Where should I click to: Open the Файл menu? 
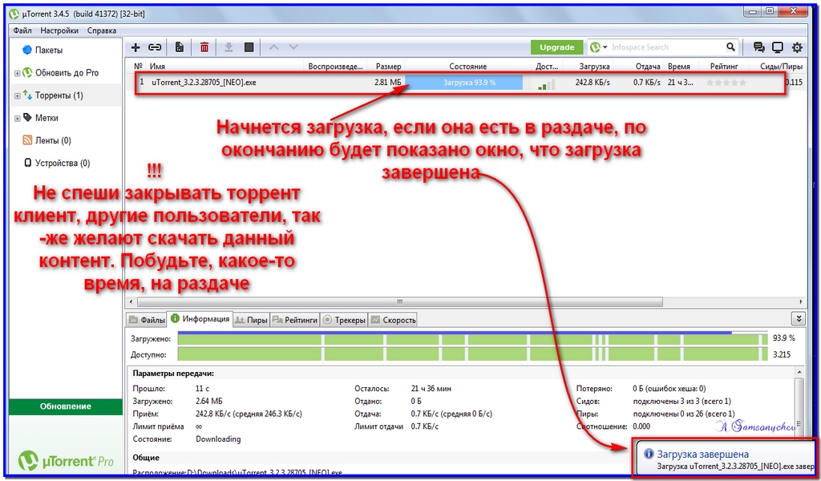click(x=22, y=30)
